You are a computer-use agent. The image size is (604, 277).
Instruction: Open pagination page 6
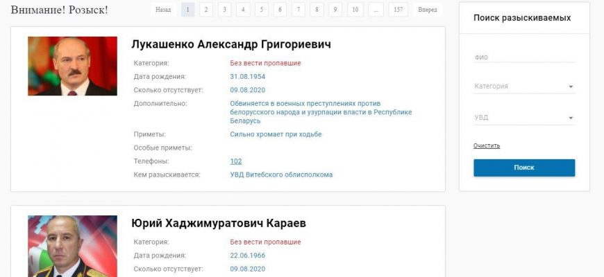coord(280,10)
